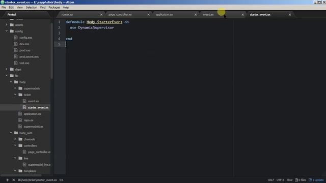Close the router.ex tab
The height and width of the screenshot is (183, 326).
pos(101,15)
